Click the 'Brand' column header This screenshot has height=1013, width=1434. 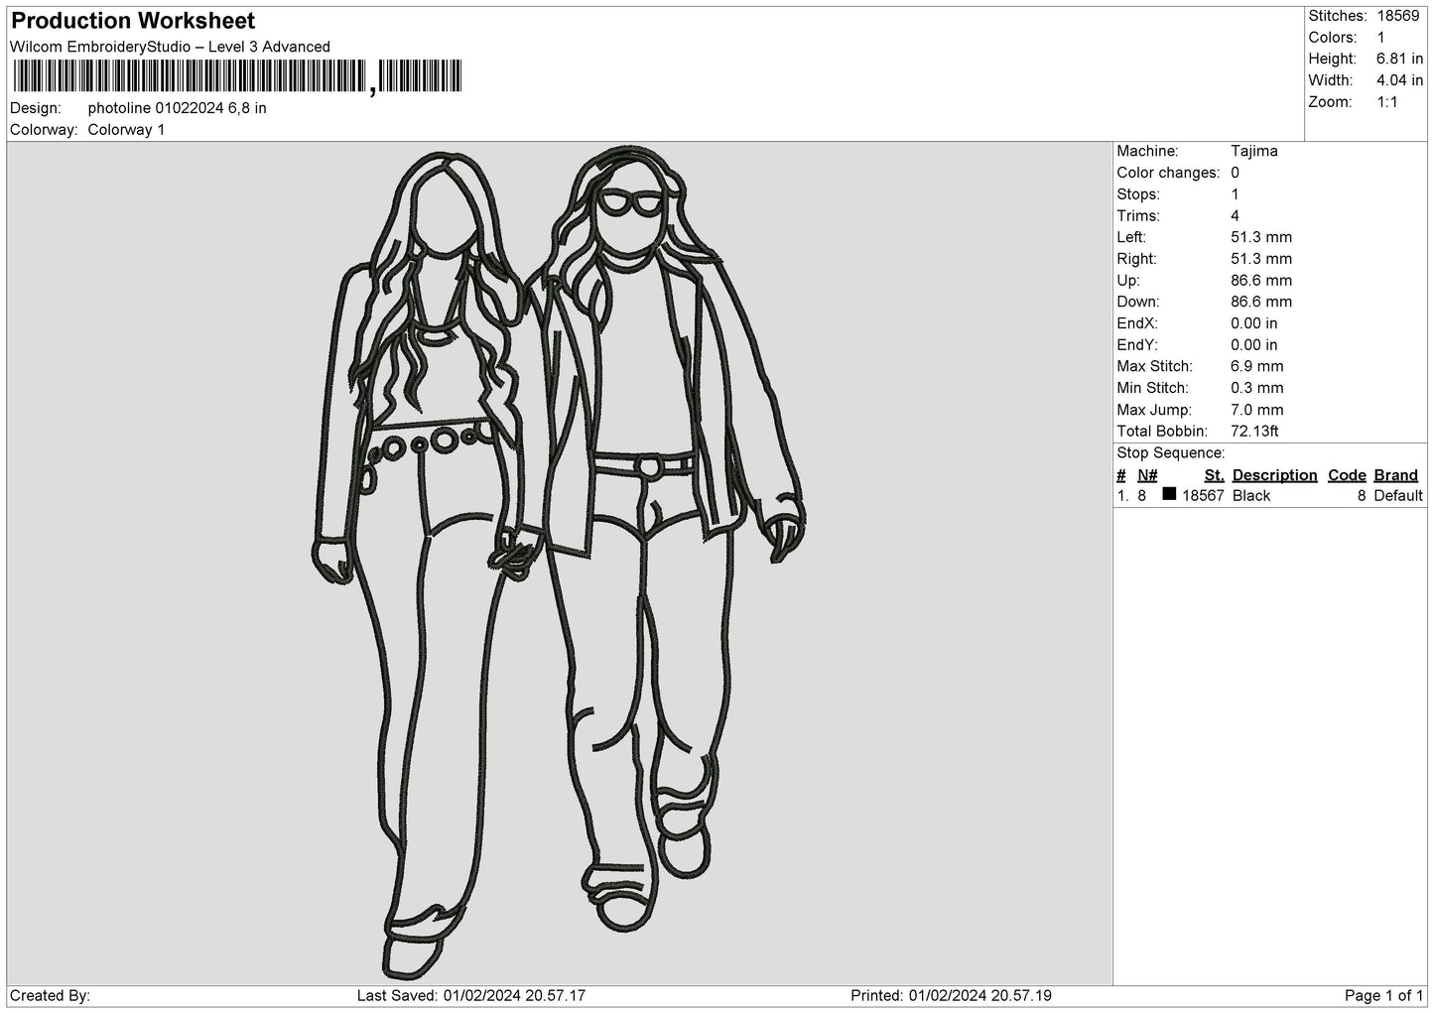(x=1396, y=475)
